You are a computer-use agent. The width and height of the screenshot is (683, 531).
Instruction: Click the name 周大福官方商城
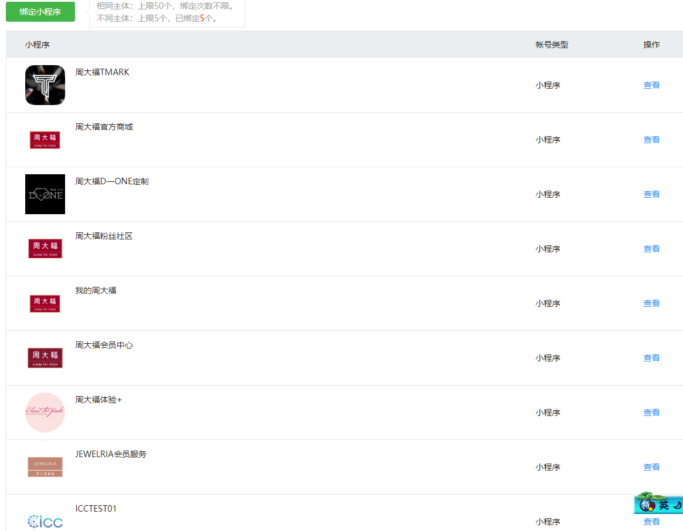tap(104, 127)
